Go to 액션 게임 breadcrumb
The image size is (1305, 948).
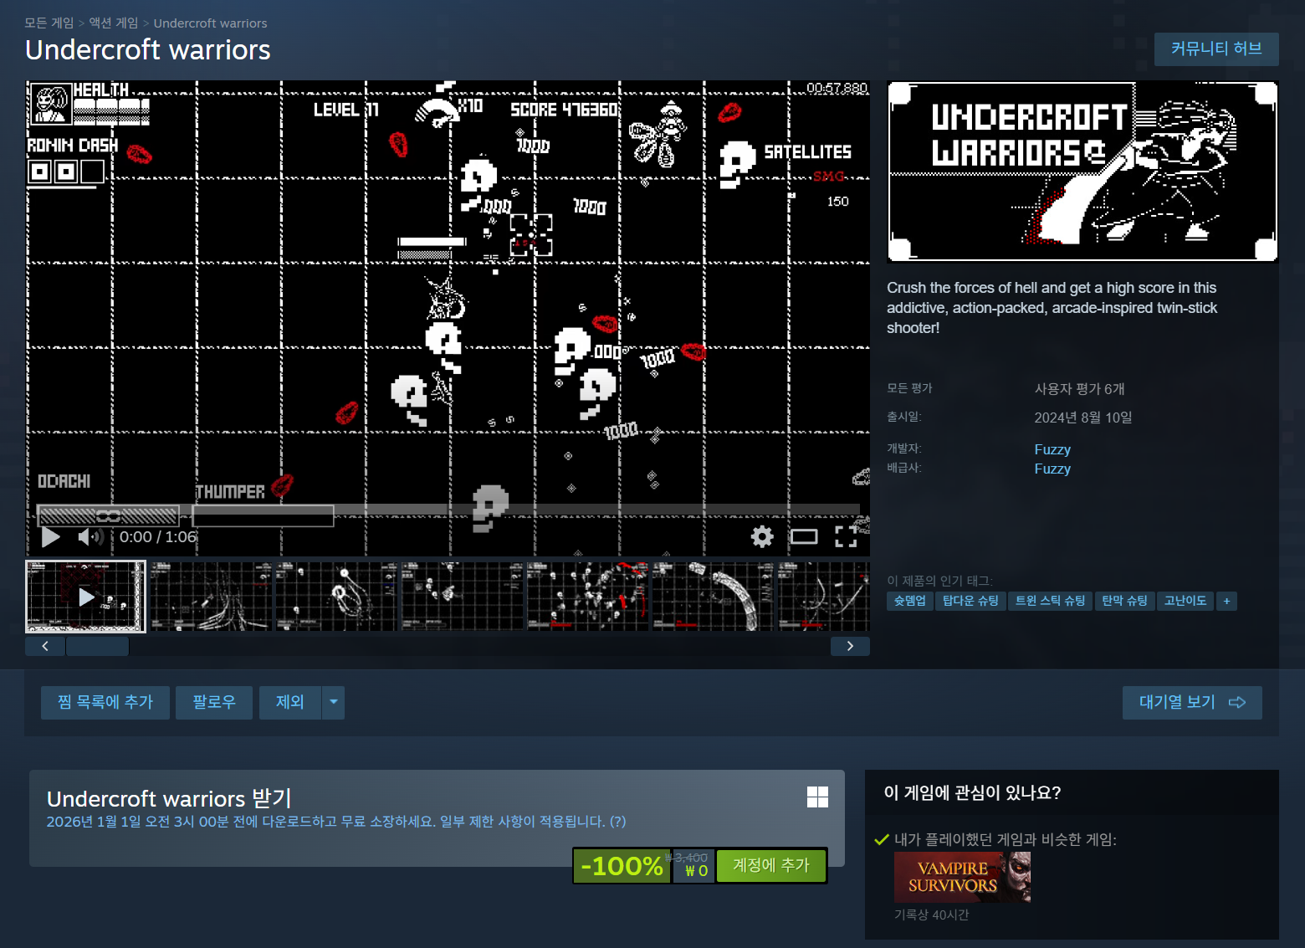pos(114,23)
